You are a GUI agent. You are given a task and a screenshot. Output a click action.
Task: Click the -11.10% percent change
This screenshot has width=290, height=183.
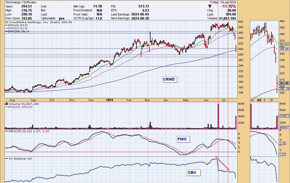[x=229, y=6]
